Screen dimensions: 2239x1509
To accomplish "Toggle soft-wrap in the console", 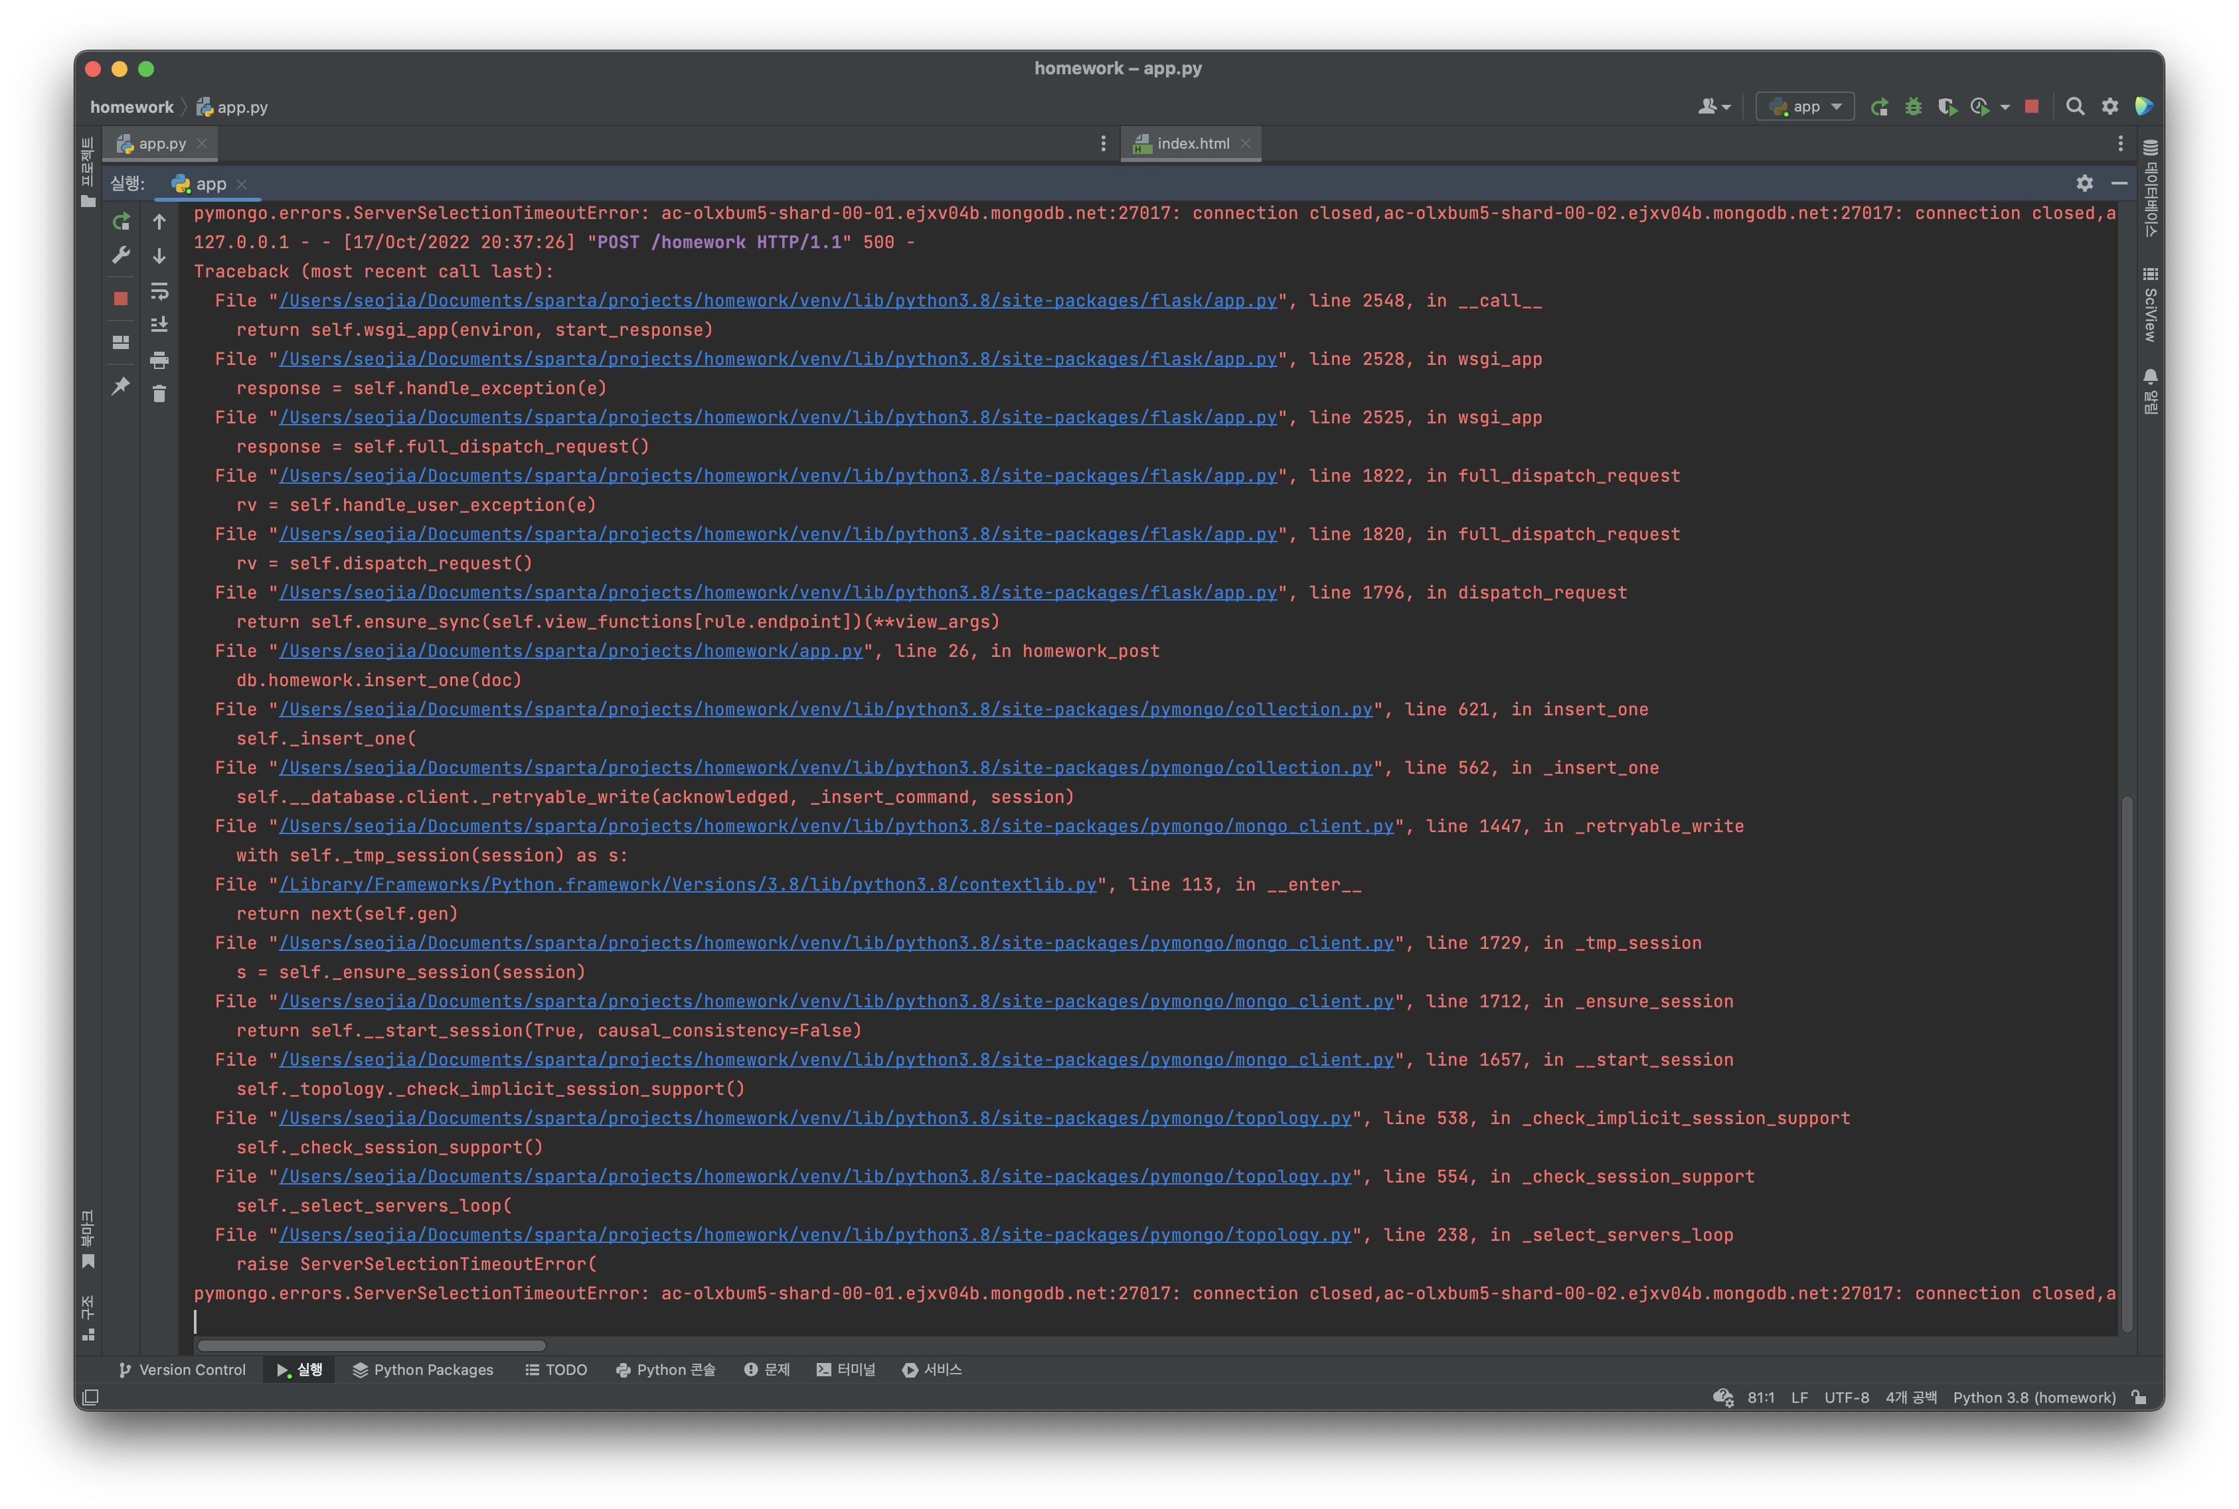I will (x=160, y=291).
